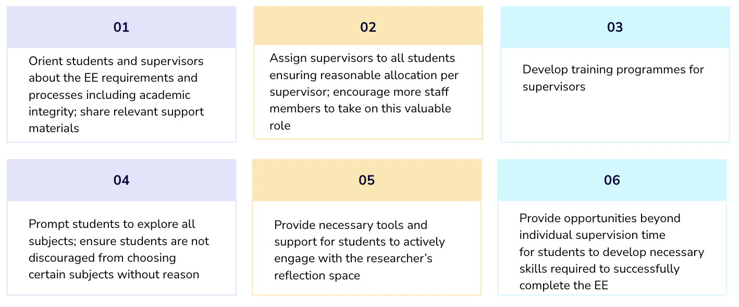Click the 'Develop training programmes for supervisors' text

(x=613, y=78)
